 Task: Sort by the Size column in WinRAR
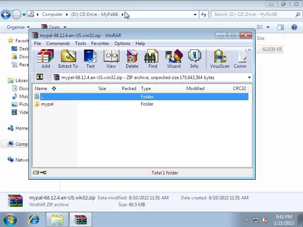[x=93, y=89]
